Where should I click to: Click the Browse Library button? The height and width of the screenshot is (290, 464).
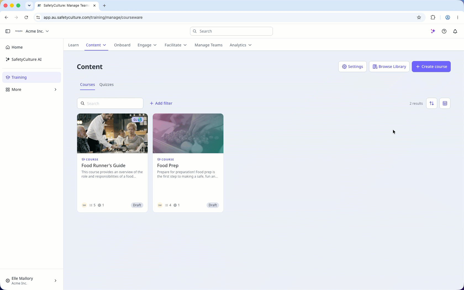point(389,67)
